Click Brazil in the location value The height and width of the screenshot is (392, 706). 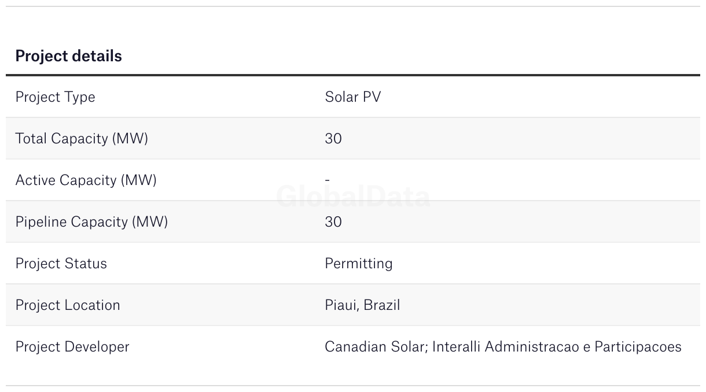(x=382, y=305)
